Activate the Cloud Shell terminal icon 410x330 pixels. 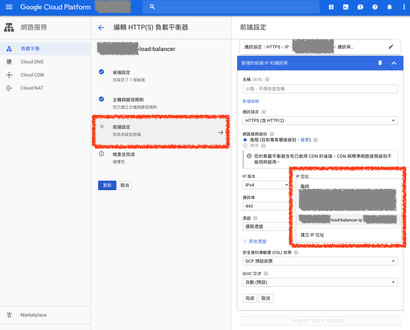[x=345, y=7]
